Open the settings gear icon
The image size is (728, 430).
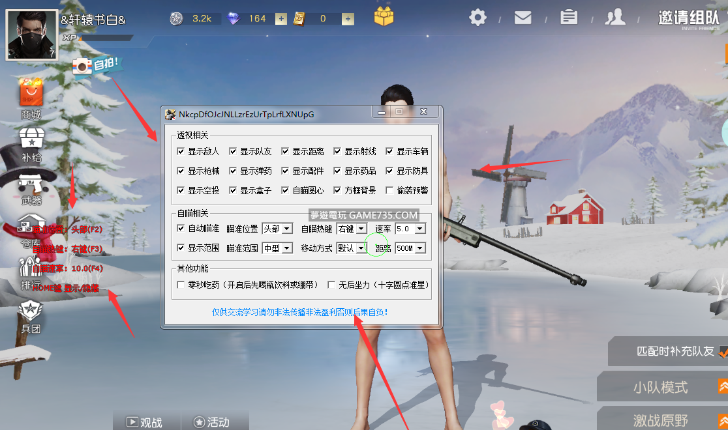[x=478, y=18]
